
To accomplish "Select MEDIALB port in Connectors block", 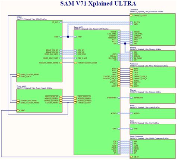I will (131, 38).
